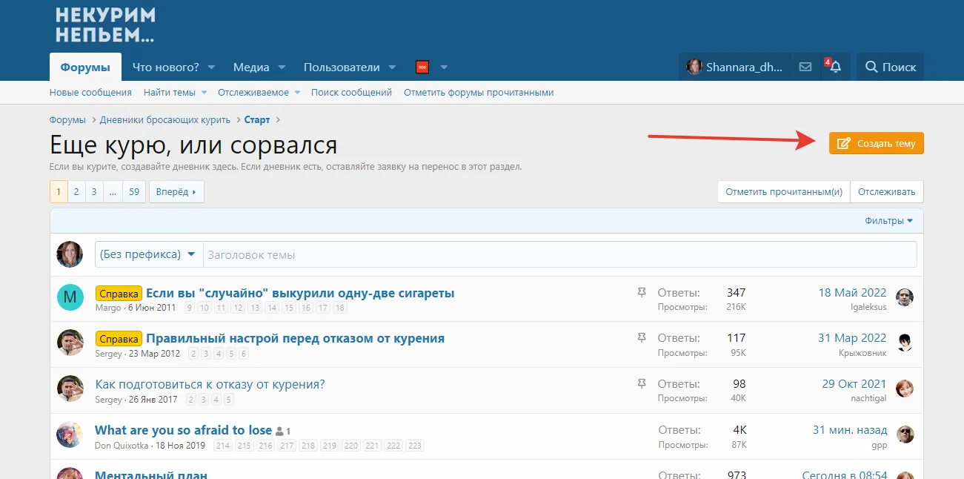
Task: Click the Поиск search button
Action: tap(890, 67)
